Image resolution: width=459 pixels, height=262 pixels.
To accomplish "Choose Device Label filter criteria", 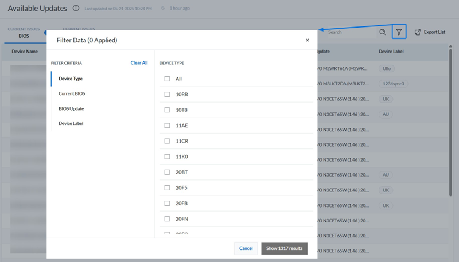I will (71, 123).
